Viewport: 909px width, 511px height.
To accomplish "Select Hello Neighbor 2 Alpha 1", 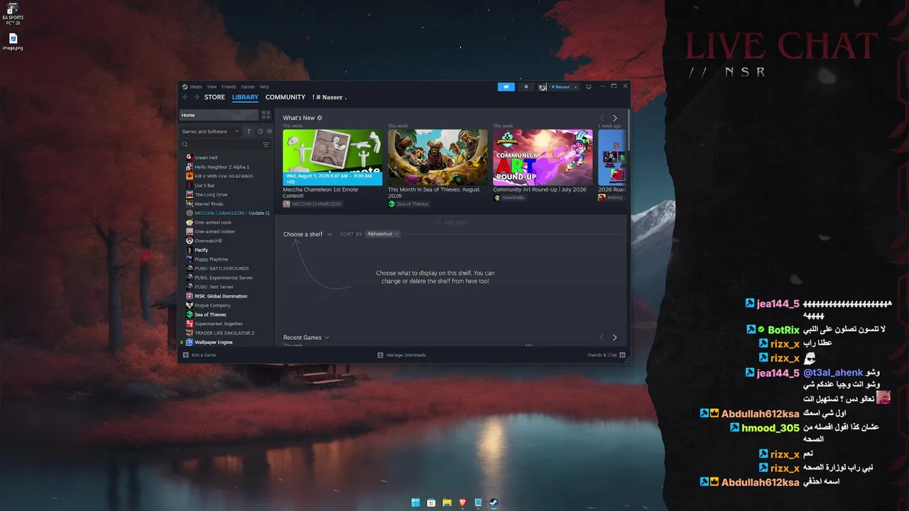I will click(x=222, y=167).
